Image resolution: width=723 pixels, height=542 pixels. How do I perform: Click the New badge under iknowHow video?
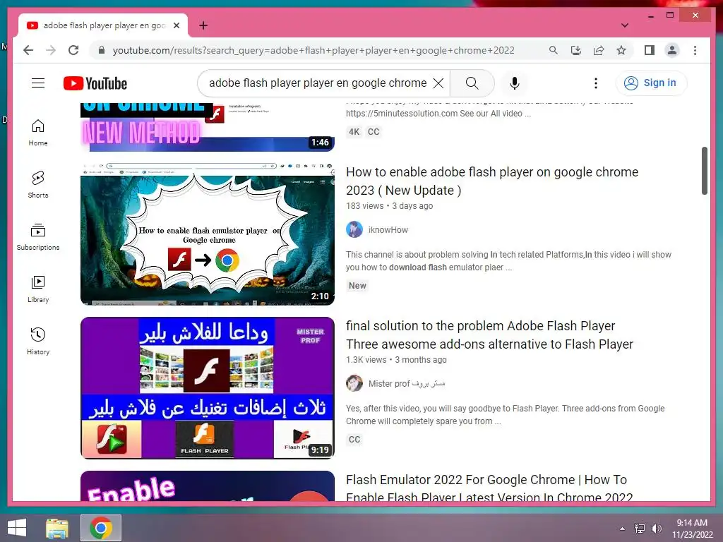pyautogui.click(x=357, y=286)
